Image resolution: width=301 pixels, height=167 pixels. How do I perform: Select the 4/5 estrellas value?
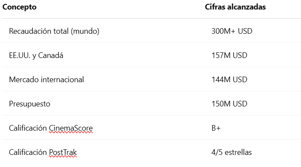232,152
